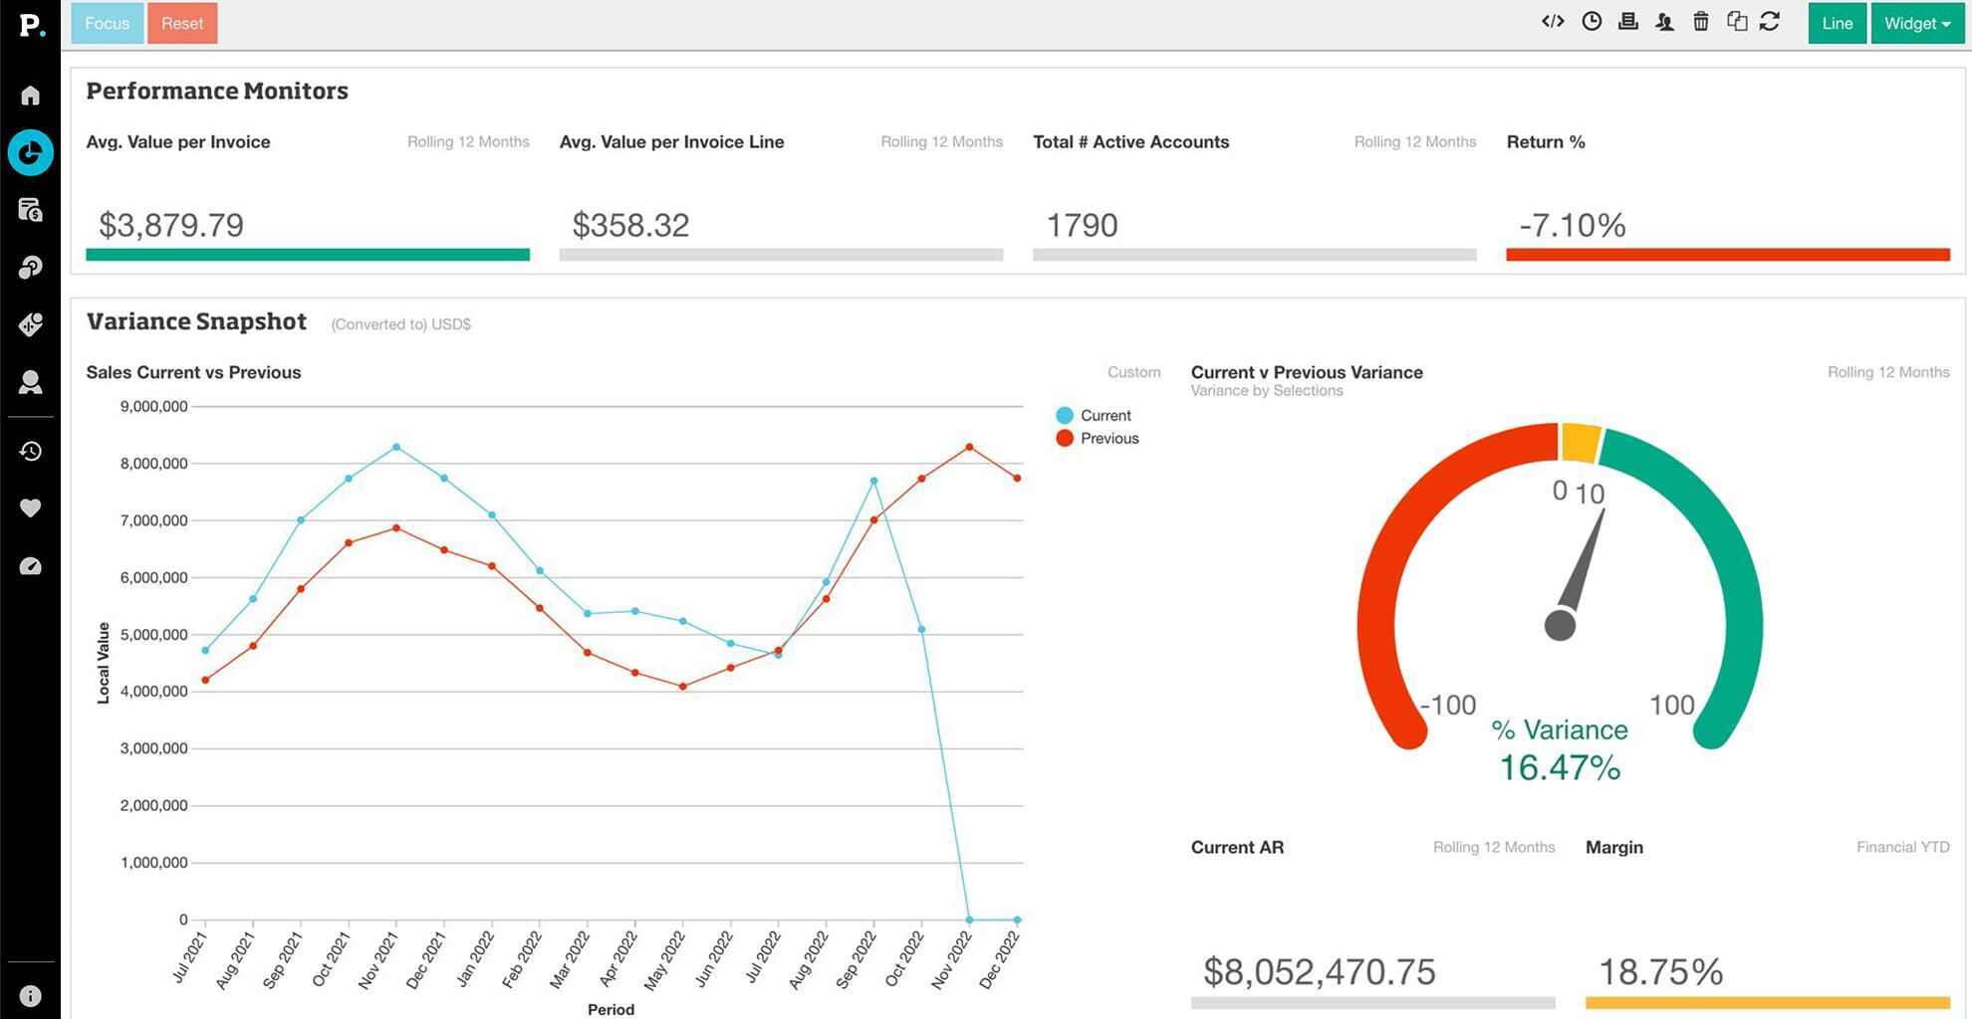Open the info icon at sidebar bottom

tap(30, 995)
